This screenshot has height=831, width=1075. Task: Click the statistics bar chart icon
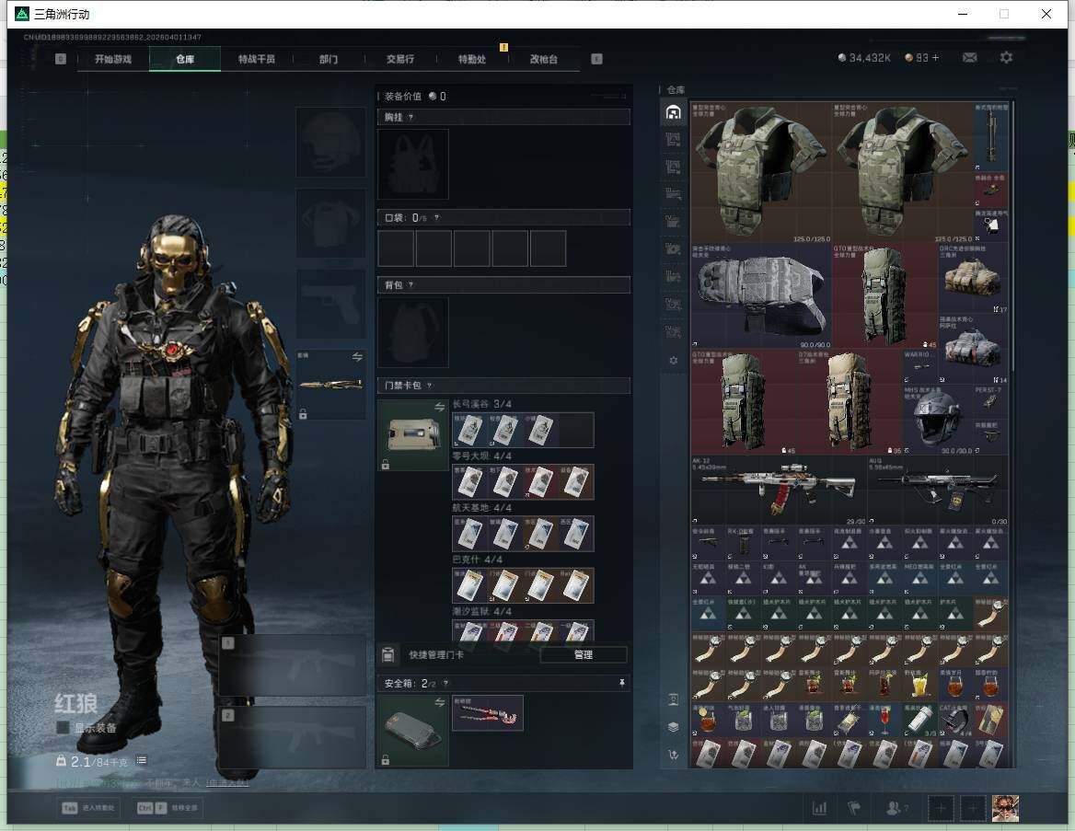tap(819, 808)
